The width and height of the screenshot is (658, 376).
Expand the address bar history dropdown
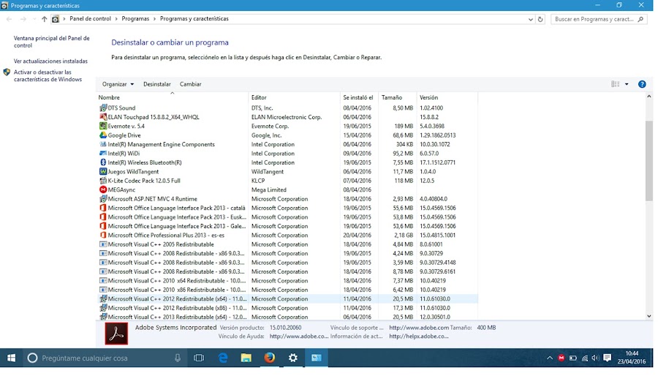(531, 19)
